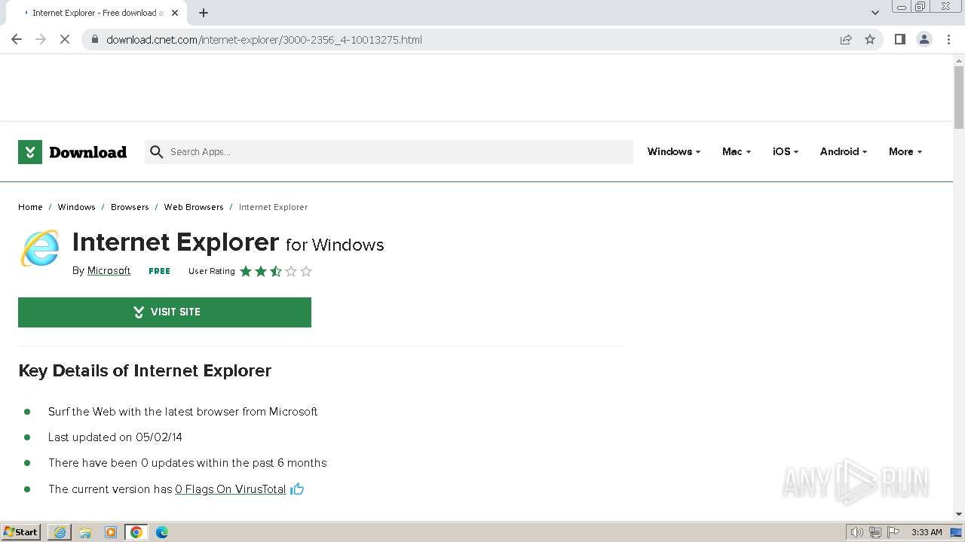Screen dimensions: 965x542
Task: Go to Web Browsers breadcrumb
Action: tap(194, 207)
